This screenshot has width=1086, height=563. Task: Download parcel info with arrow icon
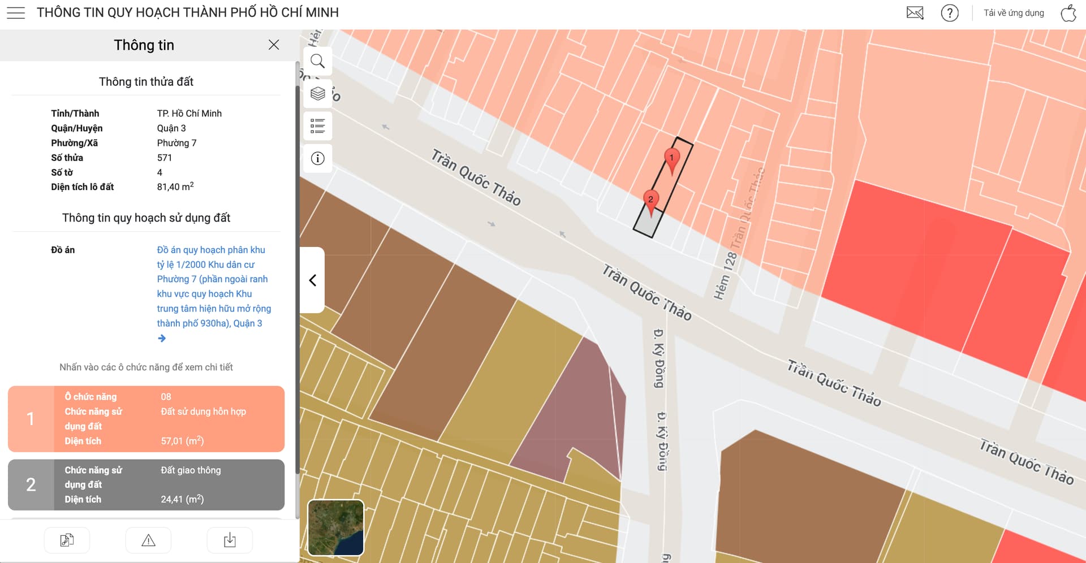230,540
